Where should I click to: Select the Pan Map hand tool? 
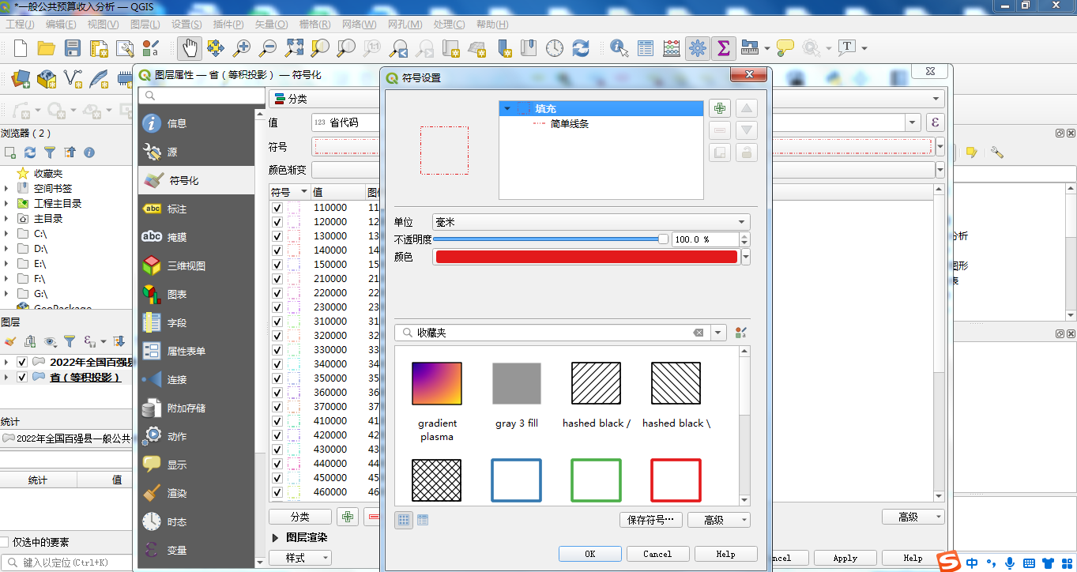pyautogui.click(x=188, y=48)
